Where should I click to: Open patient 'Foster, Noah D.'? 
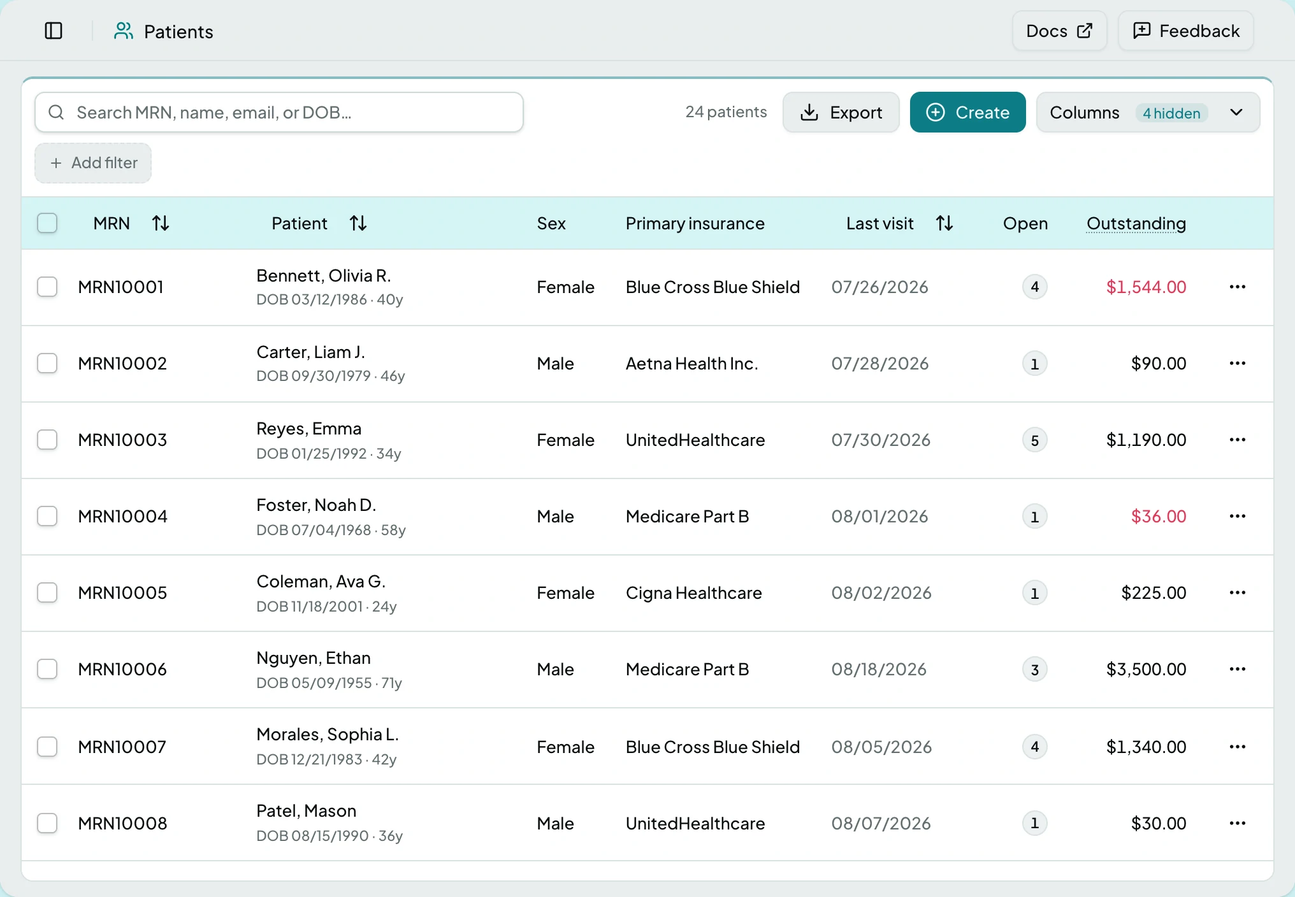click(316, 505)
